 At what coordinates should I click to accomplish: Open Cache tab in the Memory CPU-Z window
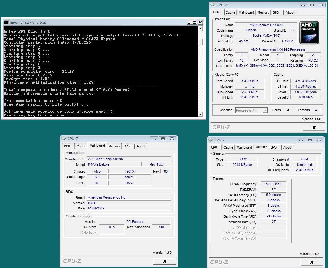(228, 148)
